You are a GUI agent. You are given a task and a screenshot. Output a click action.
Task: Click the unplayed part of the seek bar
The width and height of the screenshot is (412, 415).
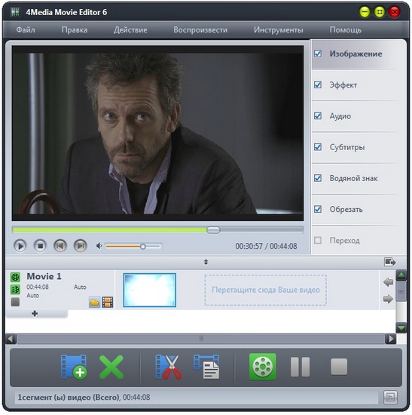[x=261, y=229]
